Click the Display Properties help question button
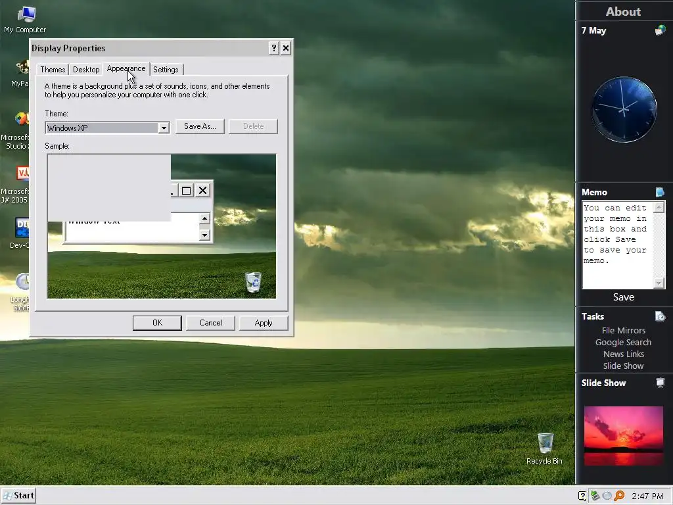673x505 pixels. coord(274,48)
